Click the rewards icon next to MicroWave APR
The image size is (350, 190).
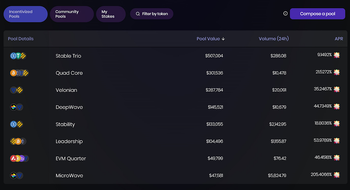337,175
